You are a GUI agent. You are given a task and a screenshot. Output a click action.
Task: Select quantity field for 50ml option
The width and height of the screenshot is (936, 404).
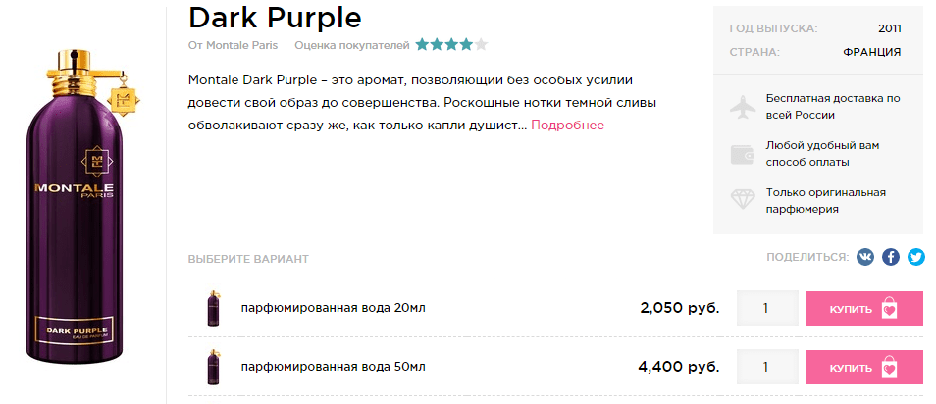click(767, 367)
